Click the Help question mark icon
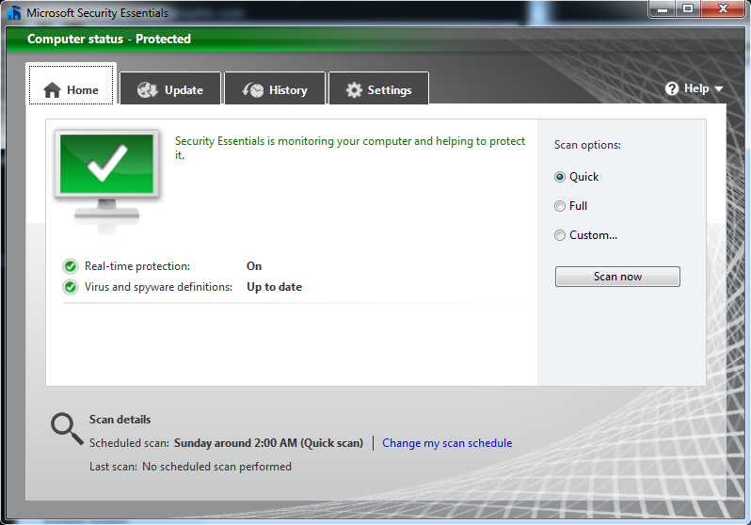The height and width of the screenshot is (525, 751). (x=672, y=88)
